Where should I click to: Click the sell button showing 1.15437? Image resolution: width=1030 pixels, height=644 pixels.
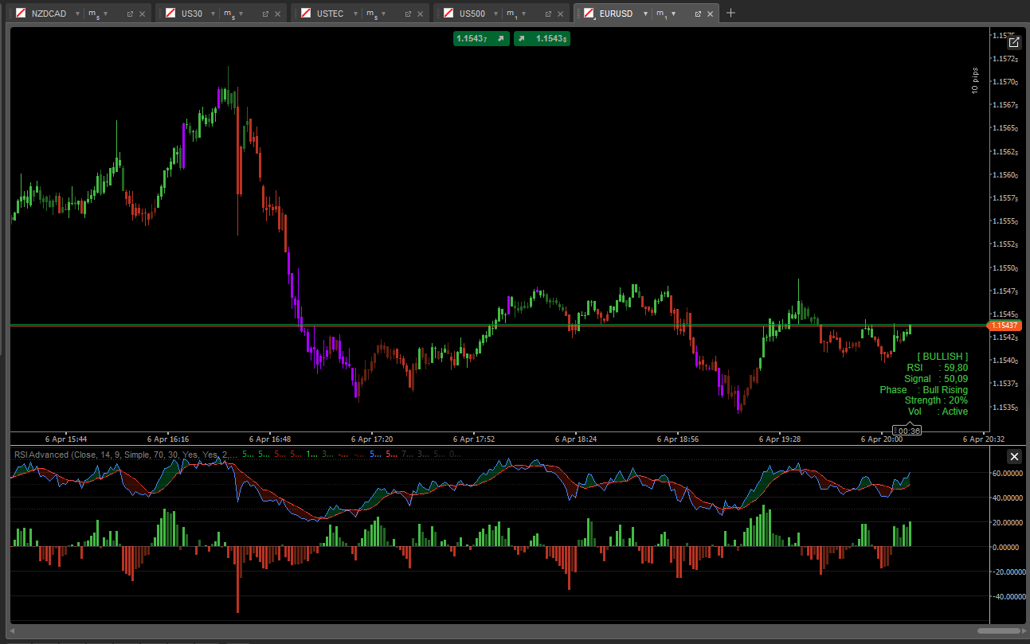click(x=481, y=38)
